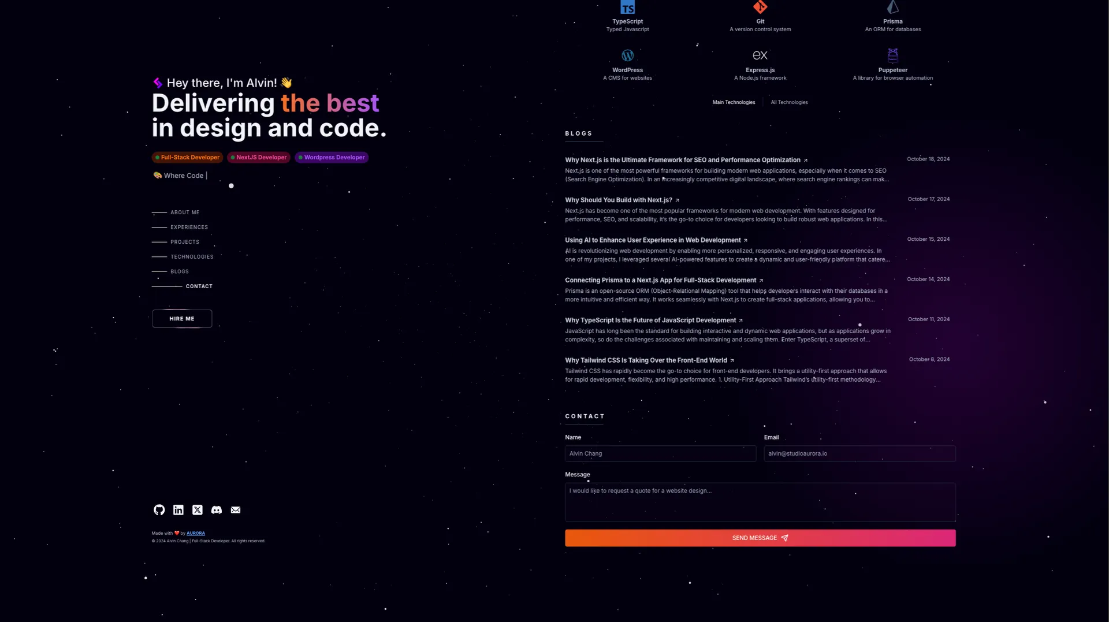Select the Git version control icon

(760, 8)
